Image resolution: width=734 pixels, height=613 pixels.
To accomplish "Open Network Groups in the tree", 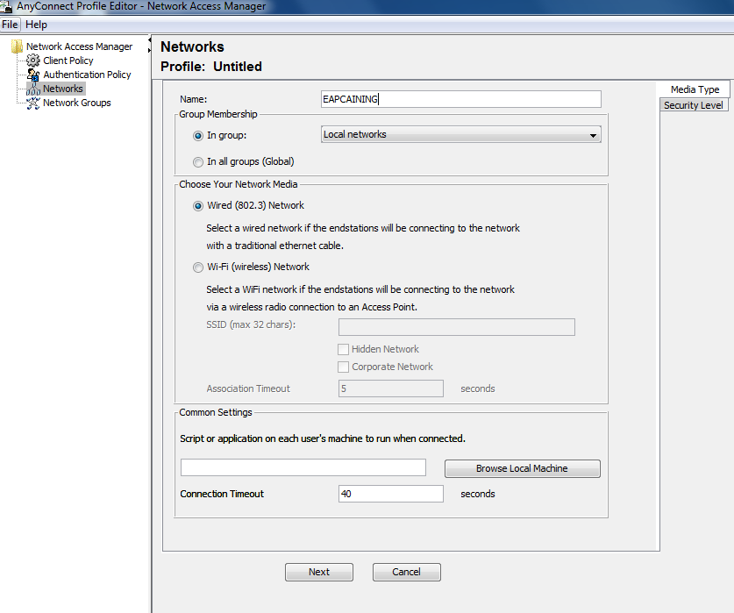I will tap(77, 103).
